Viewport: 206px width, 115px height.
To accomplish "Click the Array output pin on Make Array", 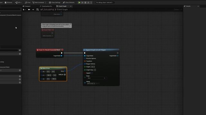I will [65, 71].
